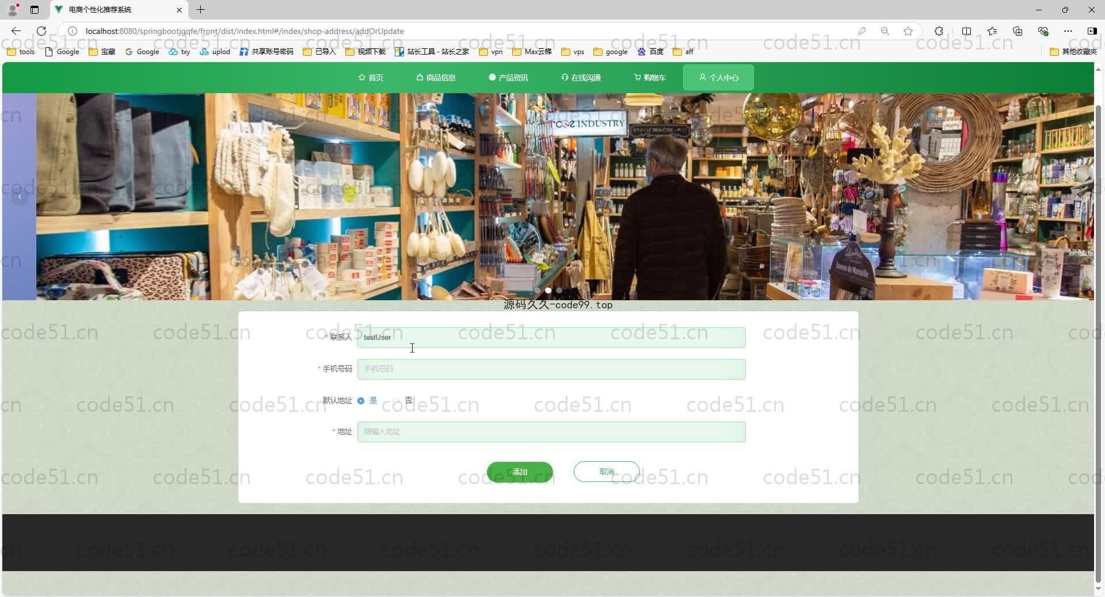This screenshot has width=1105, height=597.
Task: Open the browser profile avatar
Action: tap(13, 10)
